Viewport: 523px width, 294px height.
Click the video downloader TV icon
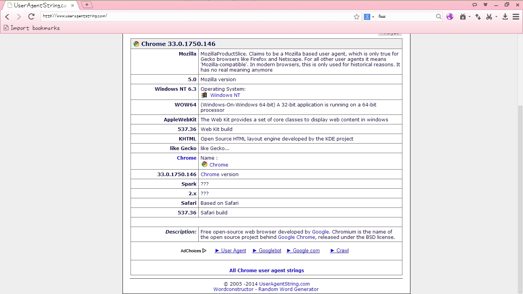463,16
